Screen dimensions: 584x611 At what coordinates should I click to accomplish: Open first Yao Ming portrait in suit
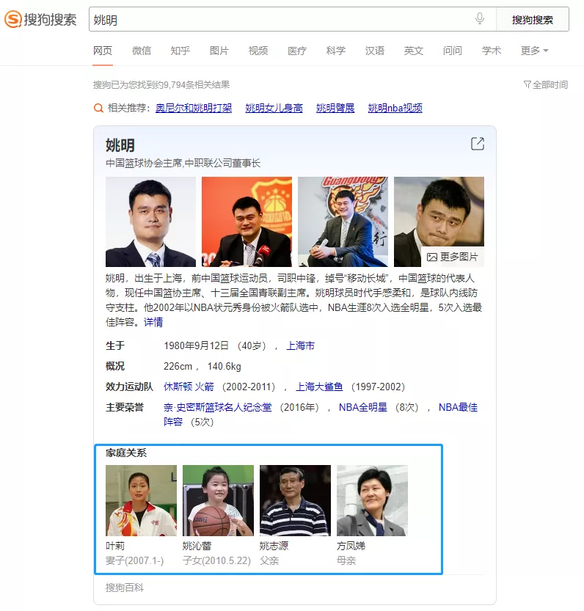[x=150, y=222]
